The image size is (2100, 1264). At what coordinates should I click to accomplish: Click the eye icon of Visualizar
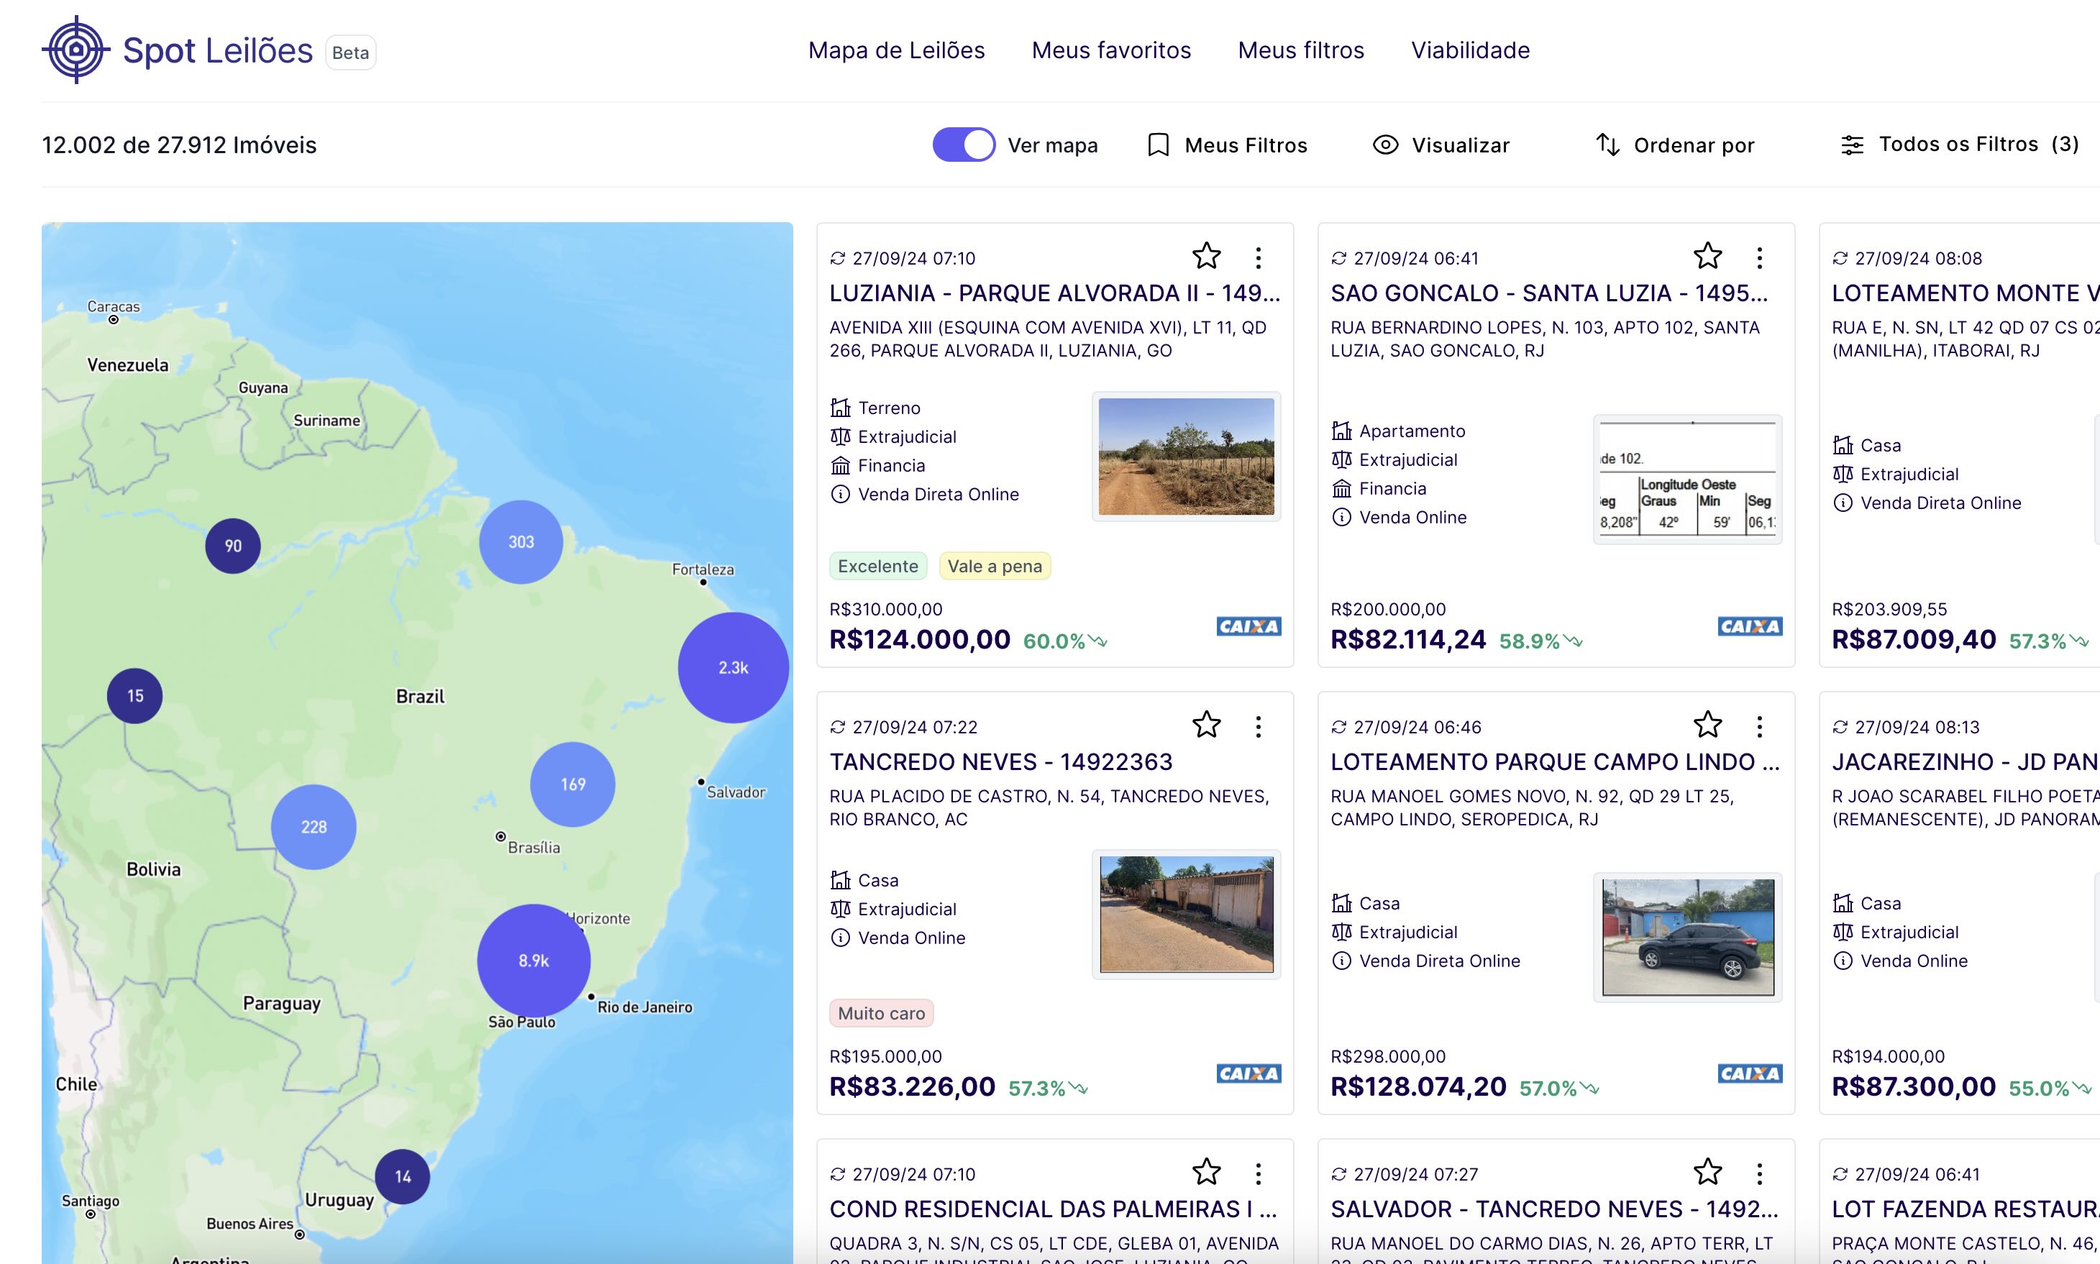click(1385, 145)
